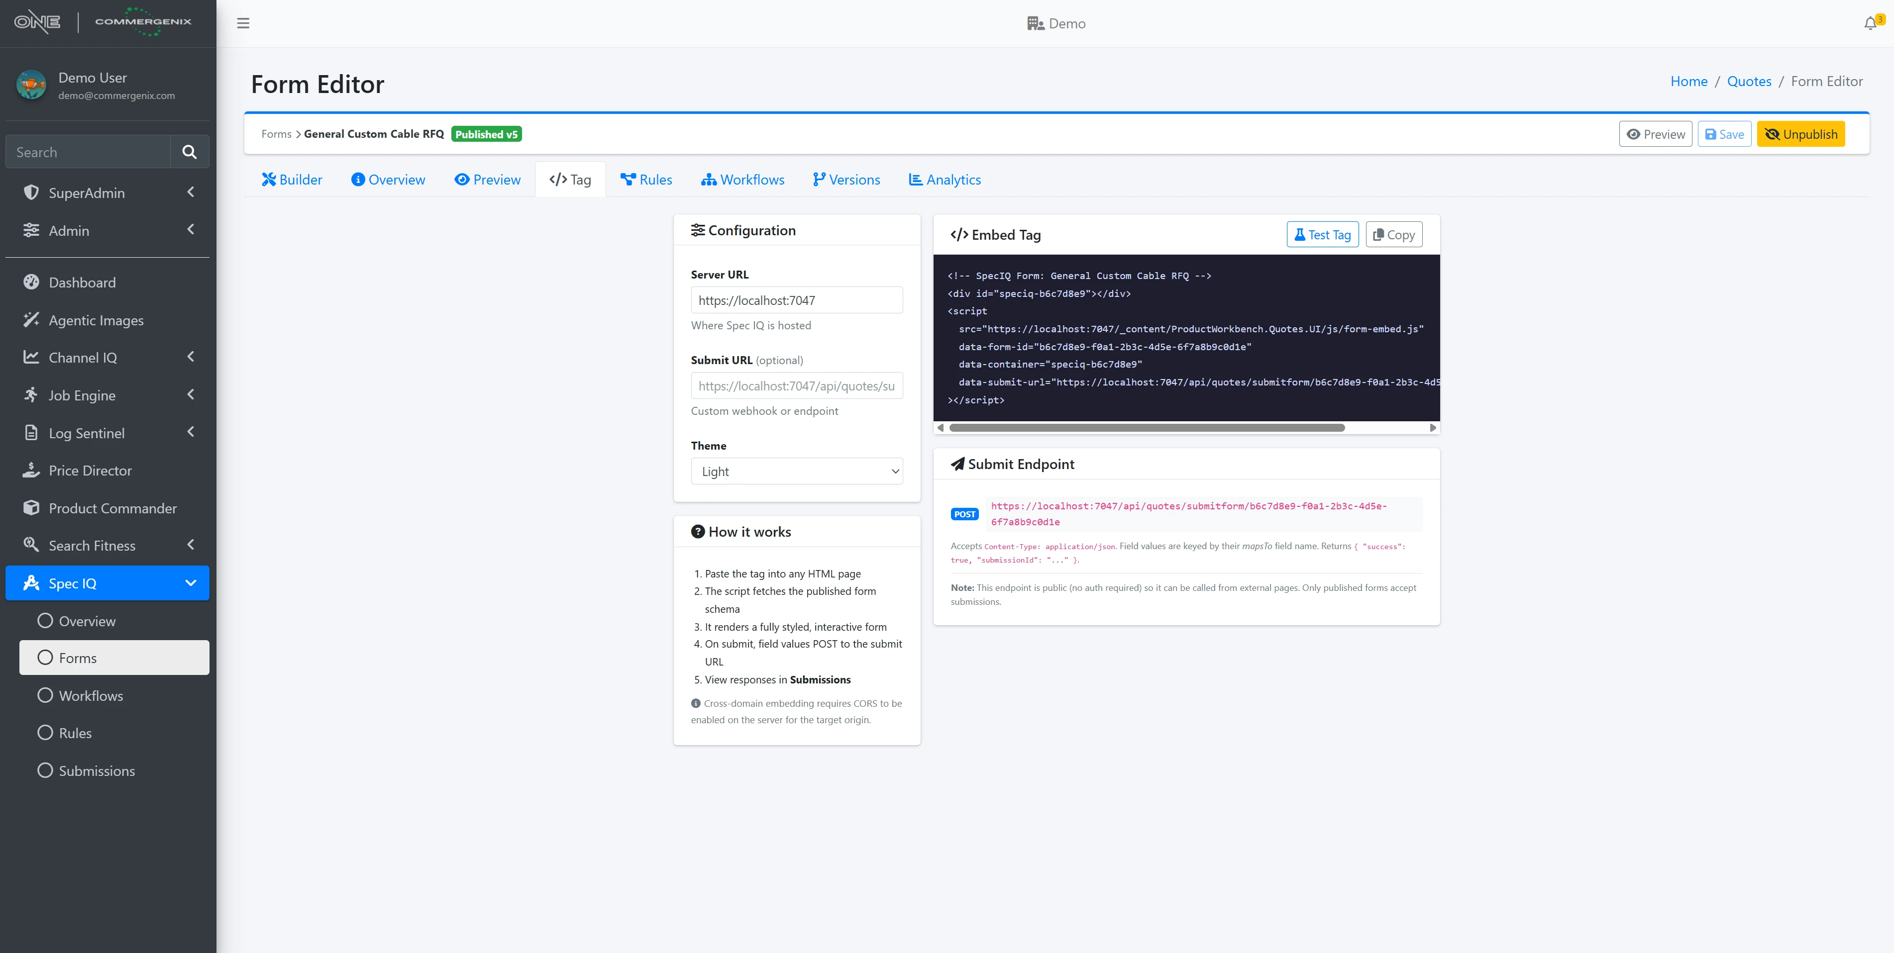1894x953 pixels.
Task: Click the Channel IQ chart icon
Action: [31, 357]
